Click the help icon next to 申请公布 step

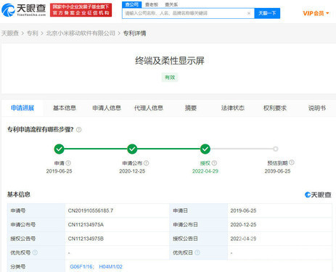(x=147, y=163)
